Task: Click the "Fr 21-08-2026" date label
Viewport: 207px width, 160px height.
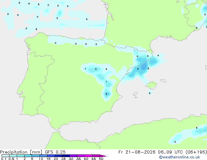Action: [137, 152]
